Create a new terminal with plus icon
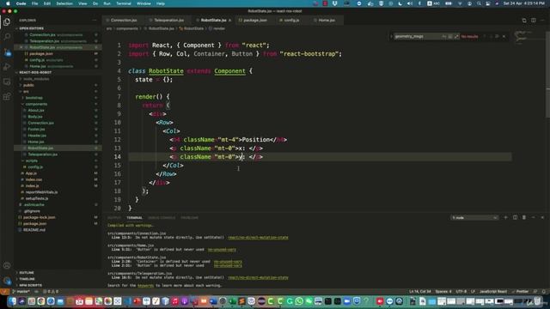Viewport: 550px width, 309px height. [x=505, y=217]
